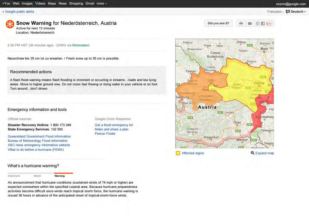Click the Expand map magnifier icon
The height and width of the screenshot is (216, 309).
tap(252, 153)
